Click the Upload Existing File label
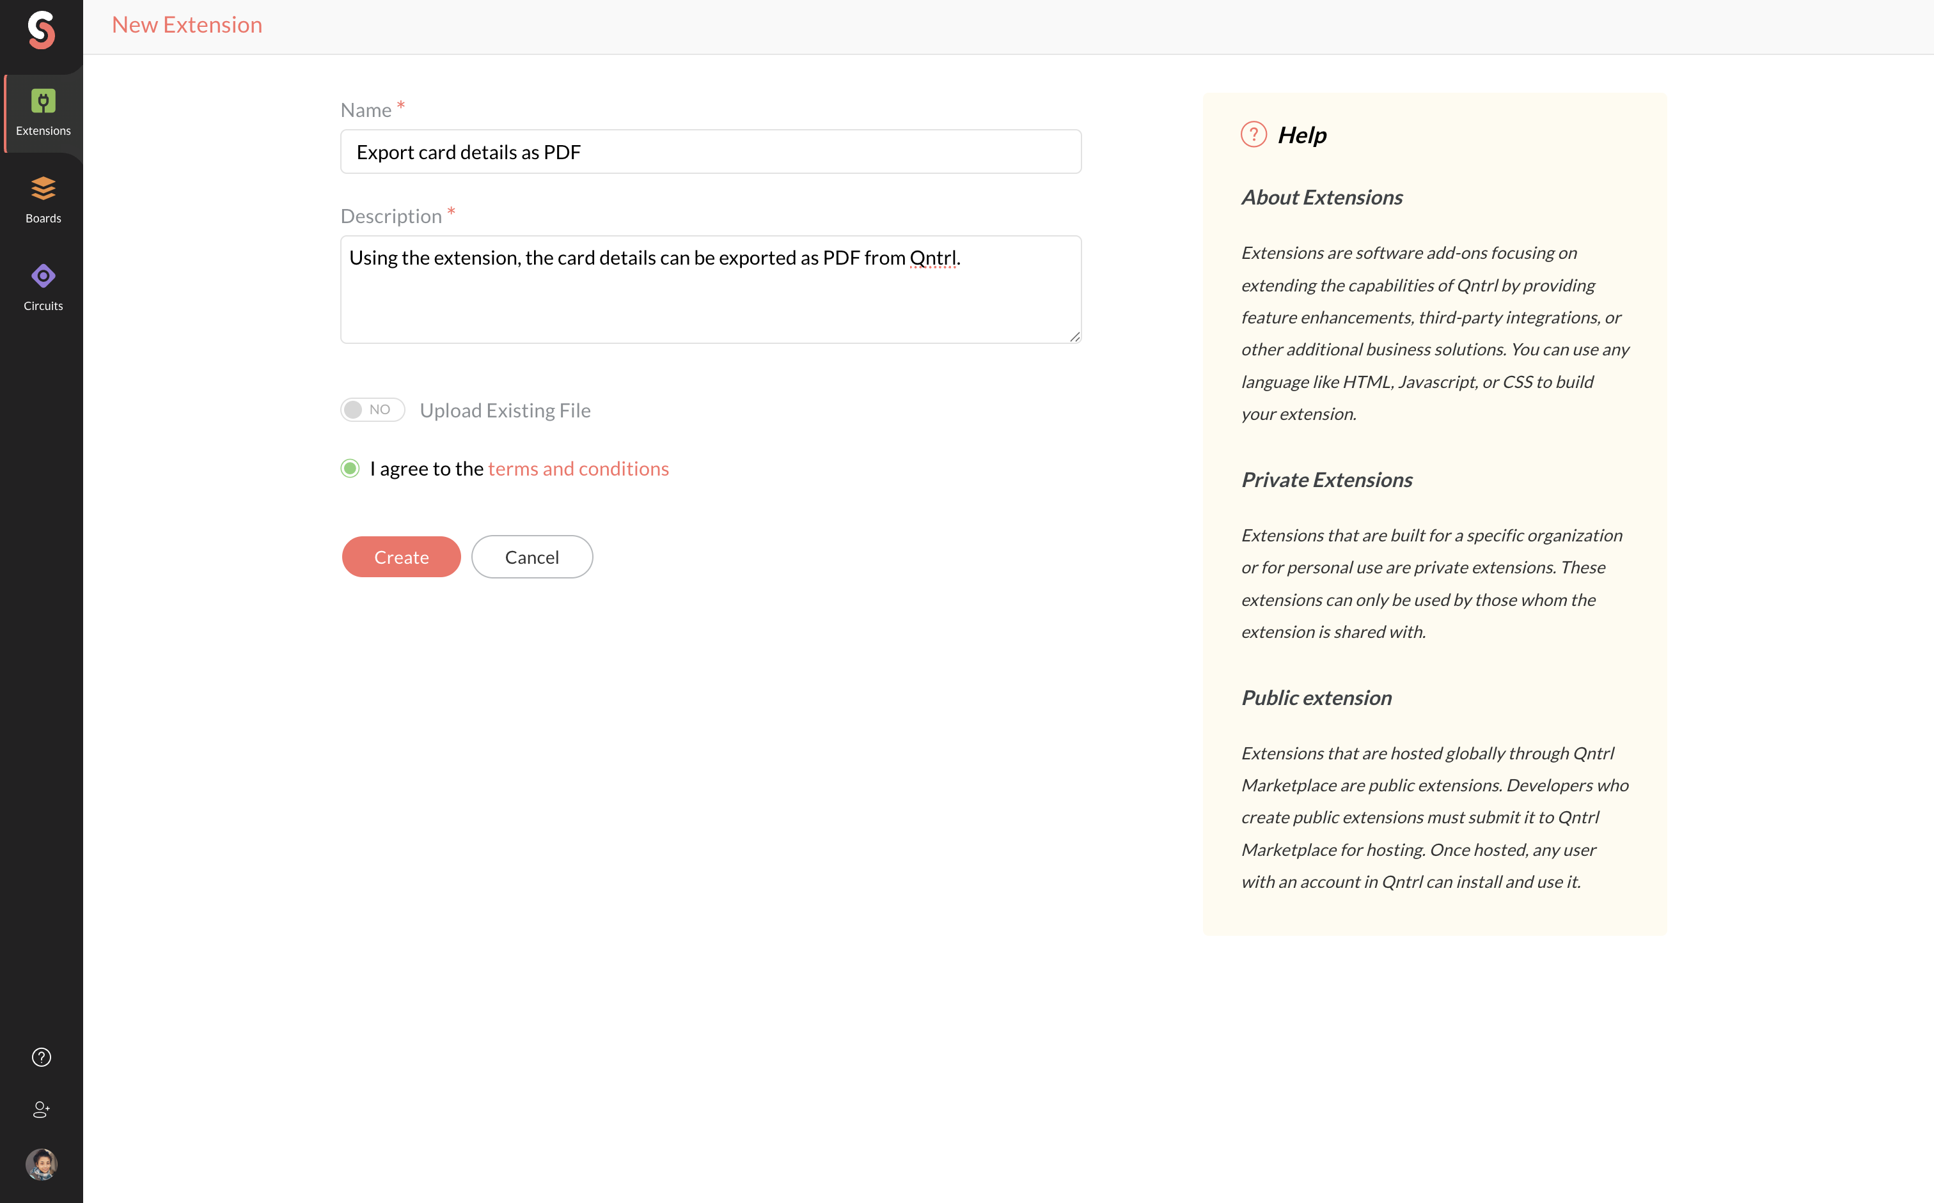The image size is (1934, 1203). pyautogui.click(x=505, y=410)
